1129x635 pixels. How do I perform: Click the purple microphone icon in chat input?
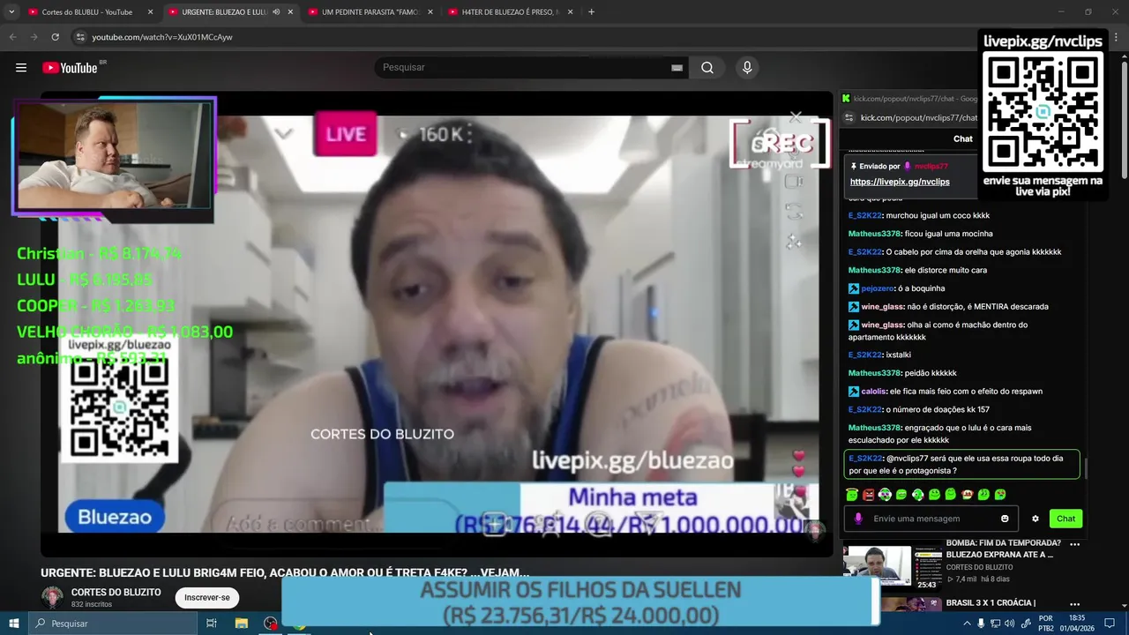(x=858, y=519)
